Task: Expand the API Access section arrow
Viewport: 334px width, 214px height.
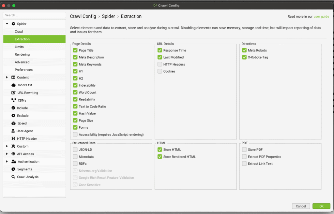Action: [x=7, y=154]
